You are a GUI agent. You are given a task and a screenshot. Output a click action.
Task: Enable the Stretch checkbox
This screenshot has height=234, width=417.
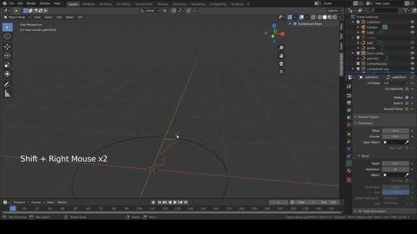click(407, 103)
